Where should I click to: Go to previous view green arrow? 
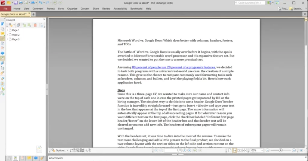point(55,3)
